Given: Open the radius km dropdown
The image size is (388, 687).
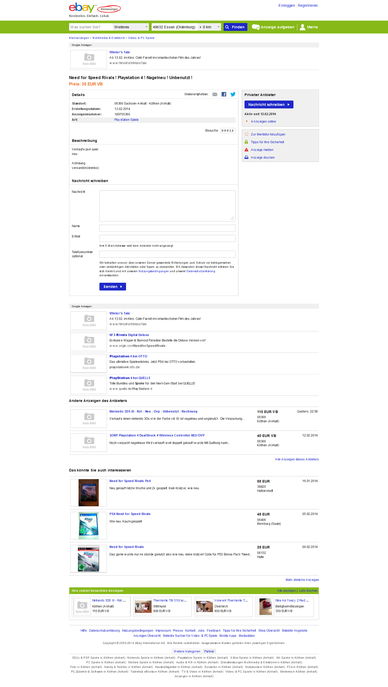Looking at the screenshot, I should (209, 27).
